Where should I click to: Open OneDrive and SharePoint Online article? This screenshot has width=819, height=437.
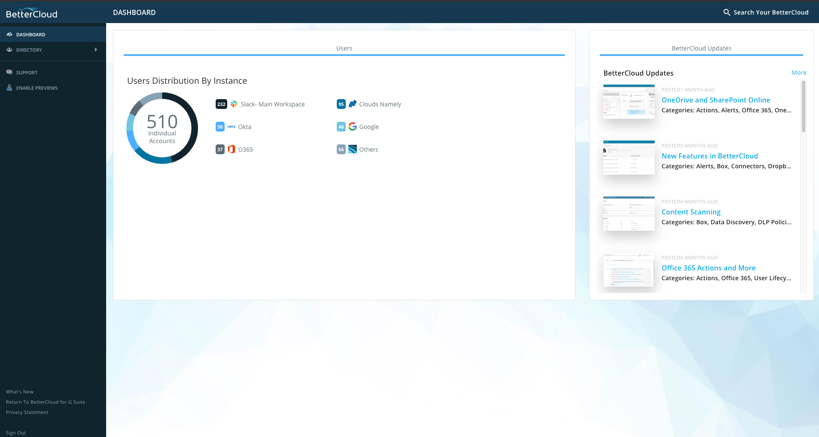(715, 100)
